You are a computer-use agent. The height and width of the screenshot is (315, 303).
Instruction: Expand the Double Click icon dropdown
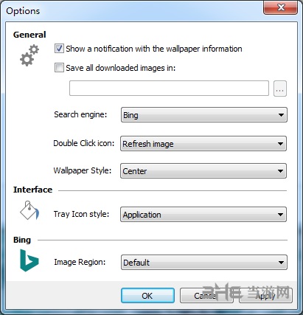(203, 144)
